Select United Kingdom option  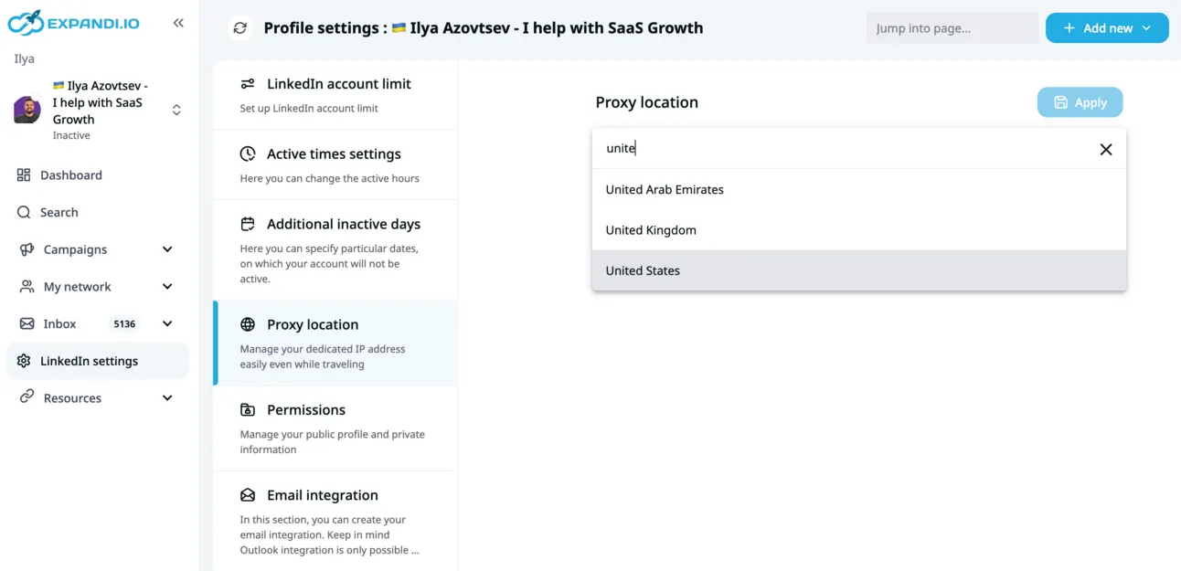tap(859, 230)
